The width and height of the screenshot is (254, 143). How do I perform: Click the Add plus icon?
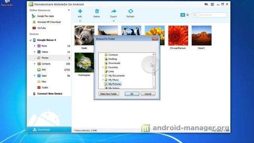pos(80,11)
